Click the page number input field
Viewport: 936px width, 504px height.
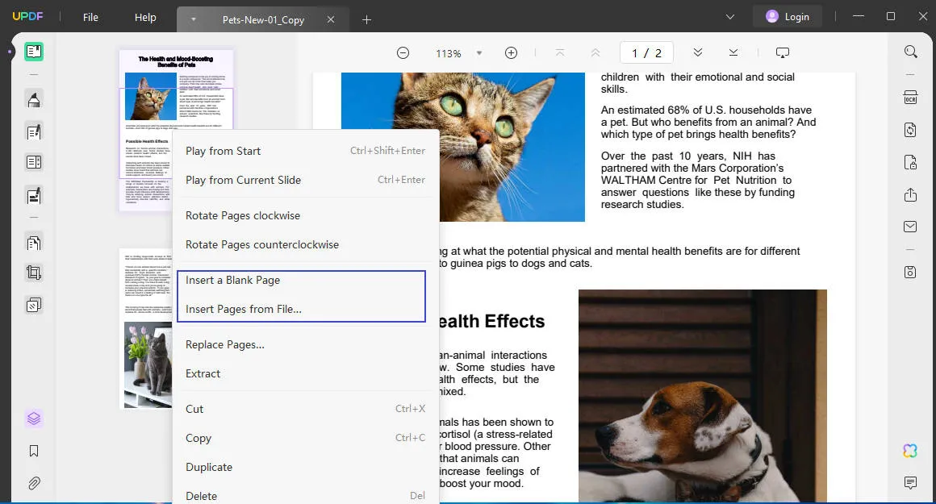click(x=646, y=53)
